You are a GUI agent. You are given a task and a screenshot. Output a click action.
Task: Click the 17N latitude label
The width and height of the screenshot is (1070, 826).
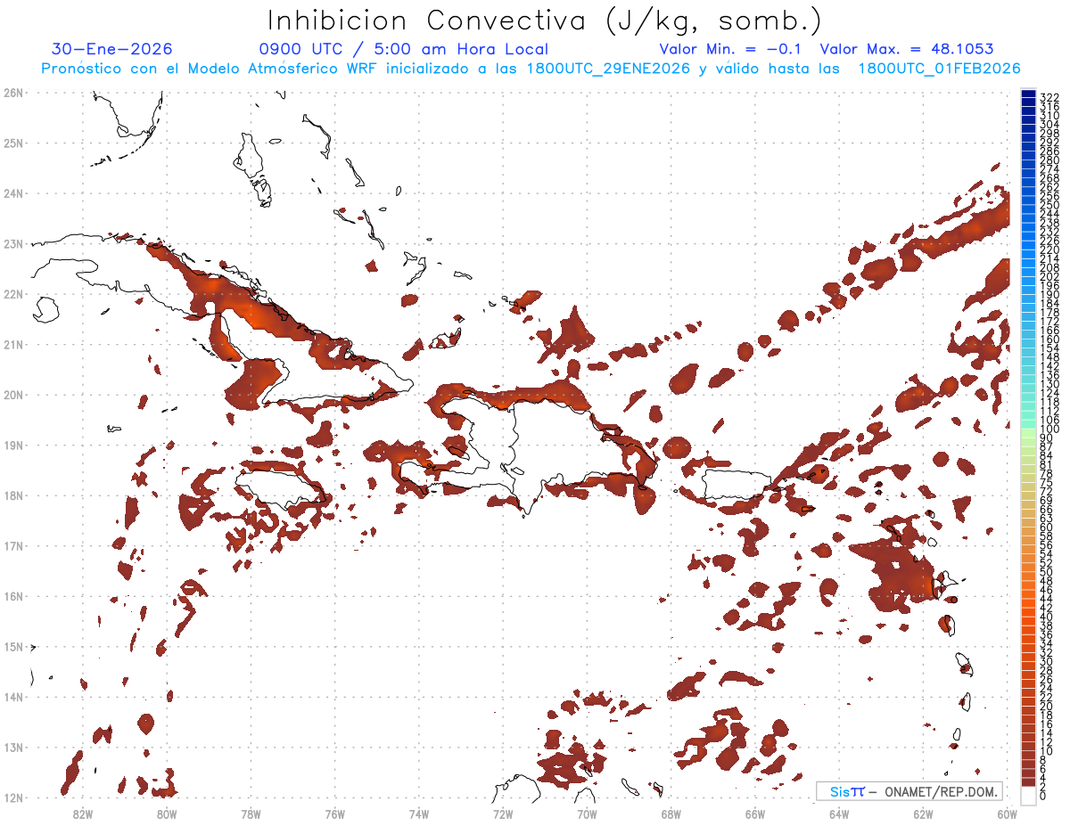pos(13,545)
